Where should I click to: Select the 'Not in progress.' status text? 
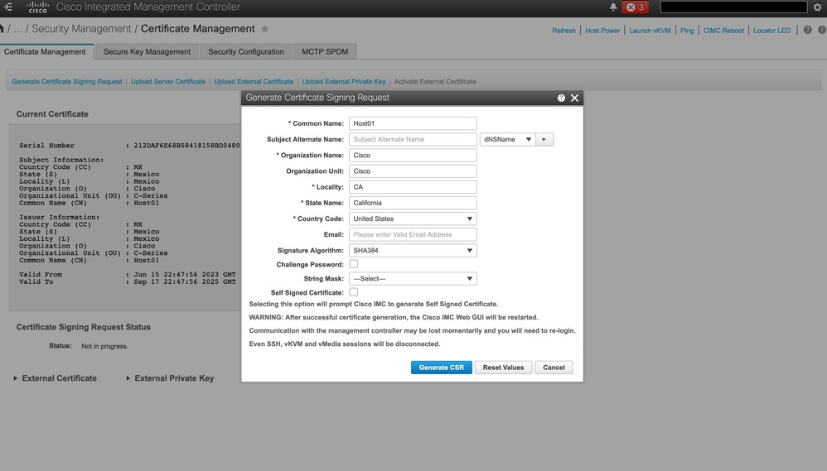tap(104, 346)
